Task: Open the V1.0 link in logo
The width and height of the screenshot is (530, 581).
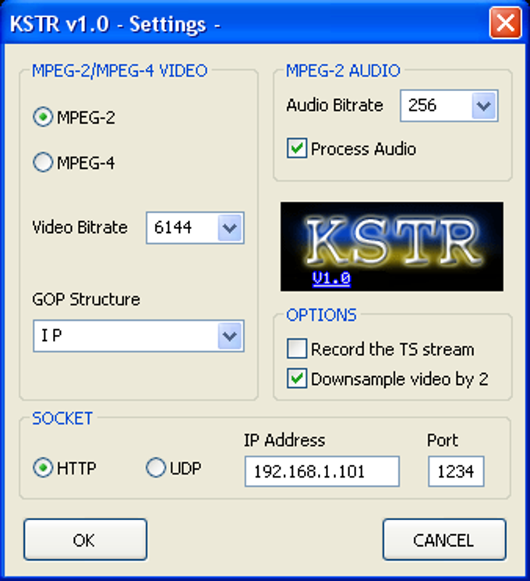Action: click(x=331, y=278)
